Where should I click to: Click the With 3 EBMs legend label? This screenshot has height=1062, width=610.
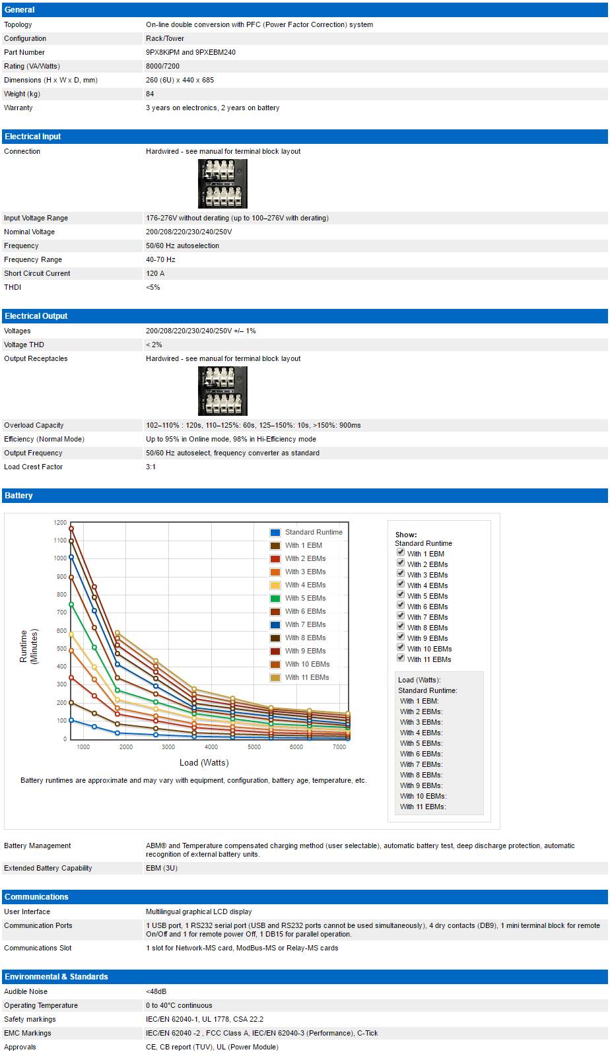click(305, 572)
